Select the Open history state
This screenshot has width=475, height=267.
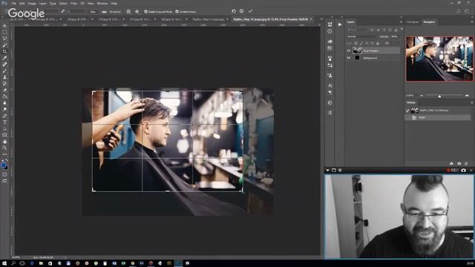[438, 117]
